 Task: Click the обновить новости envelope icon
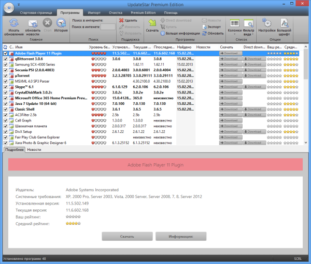pos(33,23)
